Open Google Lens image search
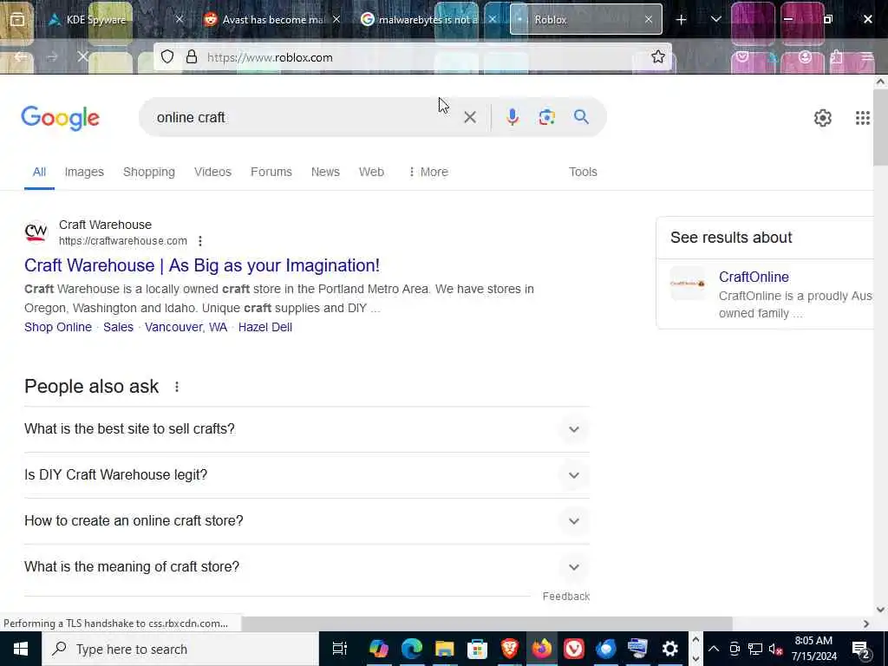Screen dimensions: 888x666 click(x=546, y=117)
